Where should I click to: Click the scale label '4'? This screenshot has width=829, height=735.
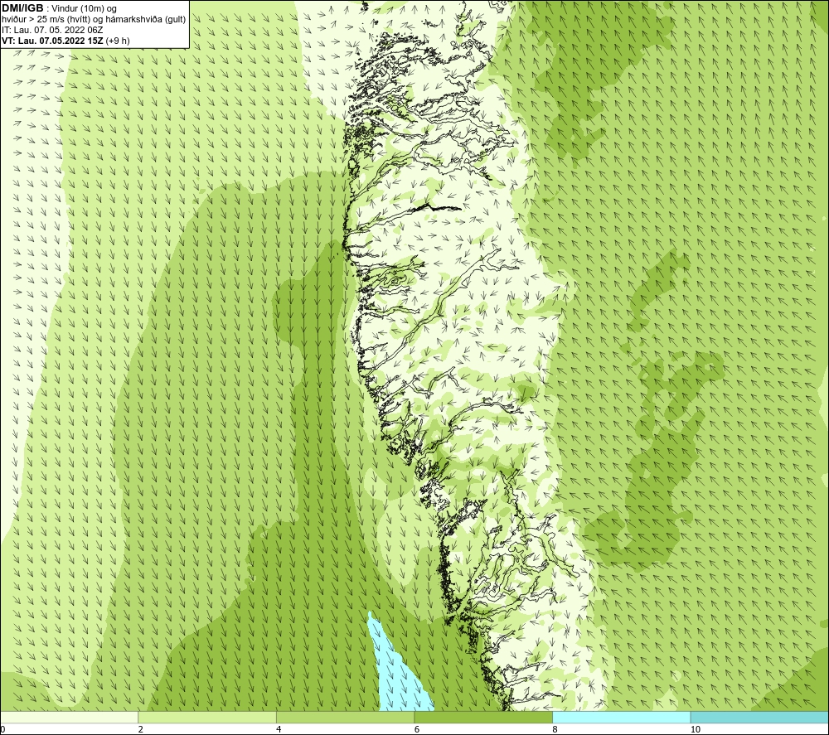(279, 729)
